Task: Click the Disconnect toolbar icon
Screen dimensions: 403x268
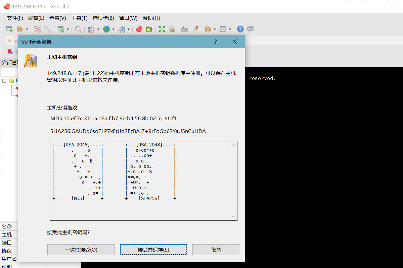Action: click(38, 29)
